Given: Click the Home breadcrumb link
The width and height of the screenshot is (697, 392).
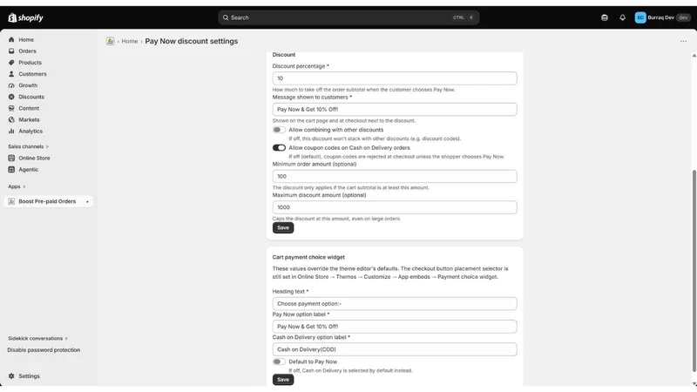Looking at the screenshot, I should [x=130, y=41].
